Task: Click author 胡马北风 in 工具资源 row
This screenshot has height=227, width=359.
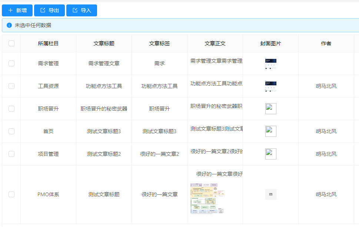Action: pyautogui.click(x=326, y=86)
